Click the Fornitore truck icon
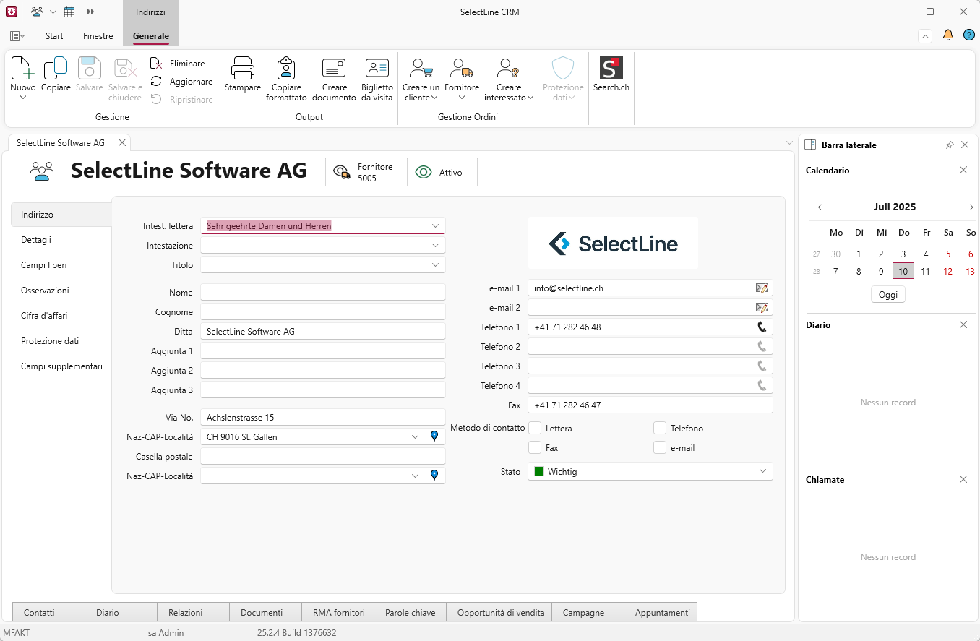 462,69
